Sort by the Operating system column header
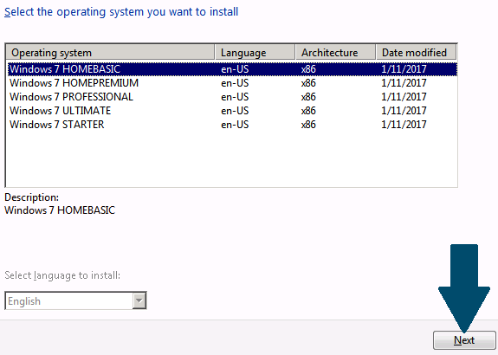Screen dimensions: 498x355 pyautogui.click(x=110, y=53)
